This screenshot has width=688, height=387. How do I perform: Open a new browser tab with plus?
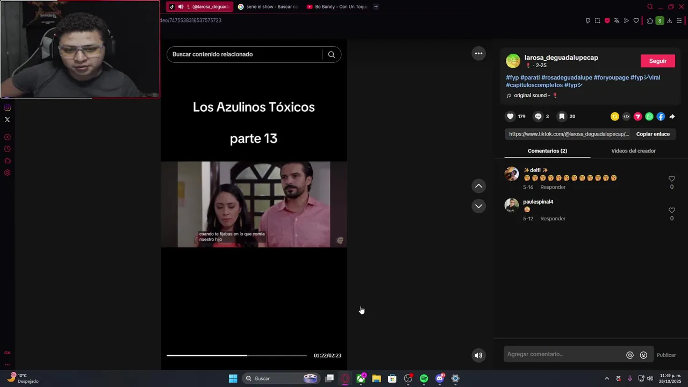click(376, 6)
